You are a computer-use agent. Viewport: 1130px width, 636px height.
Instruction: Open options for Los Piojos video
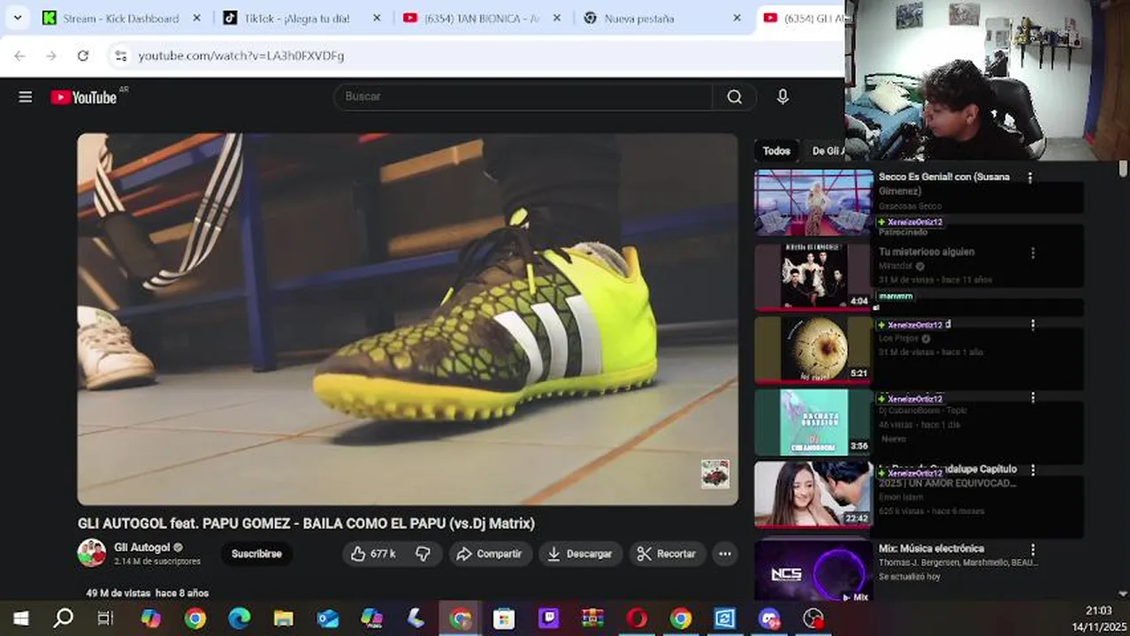pos(1032,325)
